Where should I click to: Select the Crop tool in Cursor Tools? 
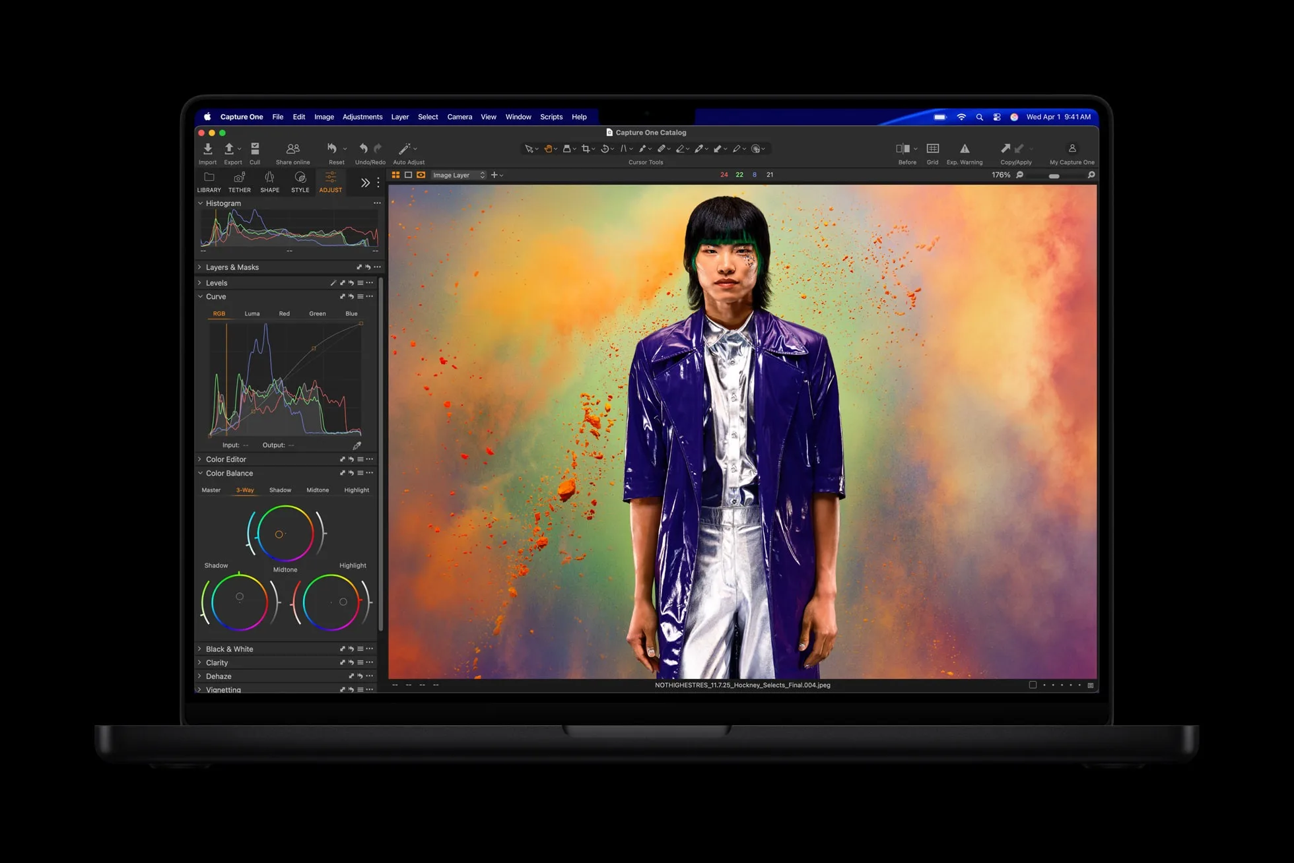click(x=587, y=149)
